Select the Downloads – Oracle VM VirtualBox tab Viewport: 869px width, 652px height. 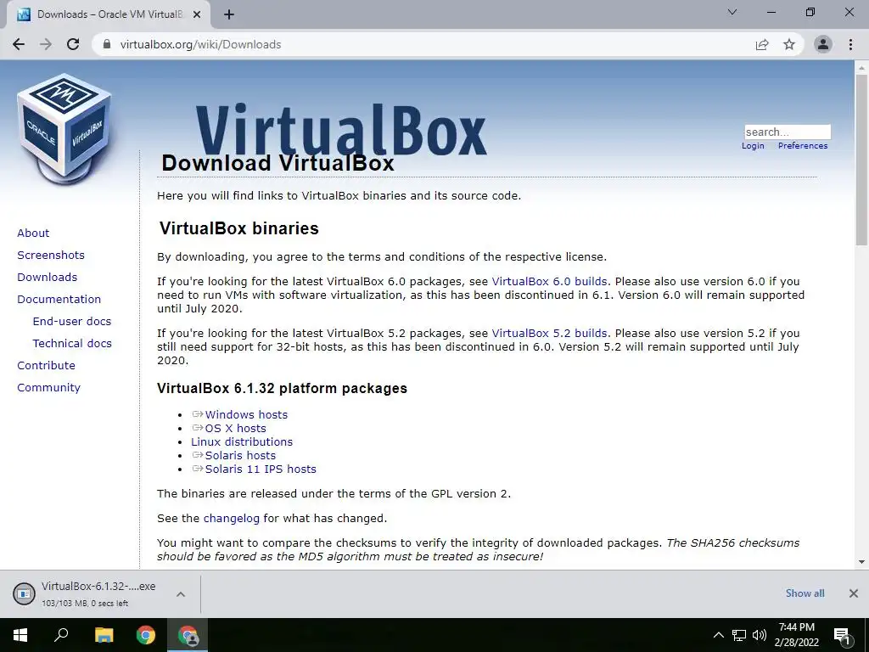(108, 14)
